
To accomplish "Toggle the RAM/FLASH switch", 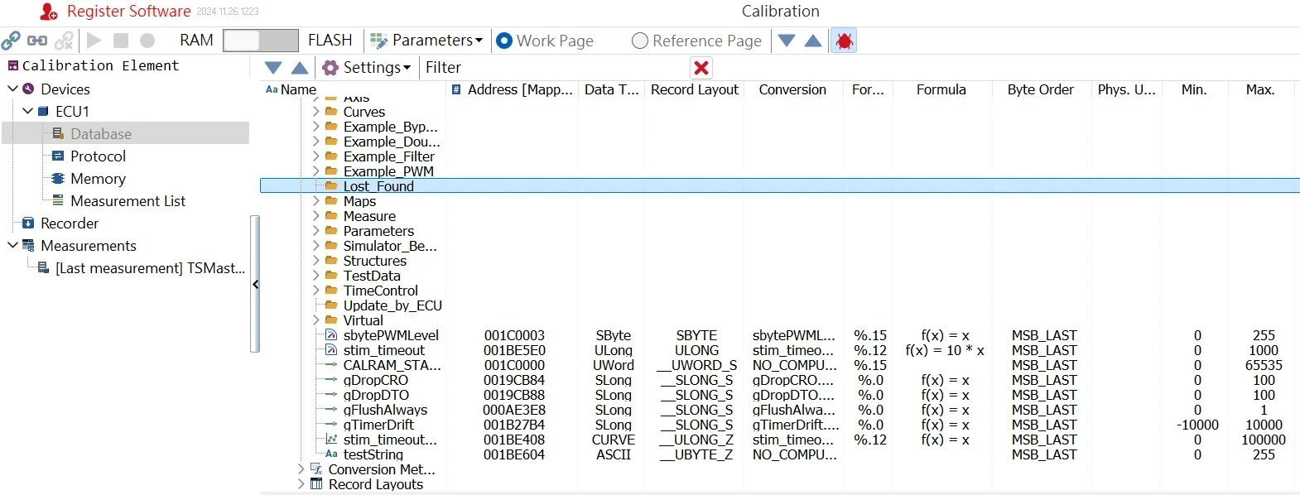I will (261, 40).
